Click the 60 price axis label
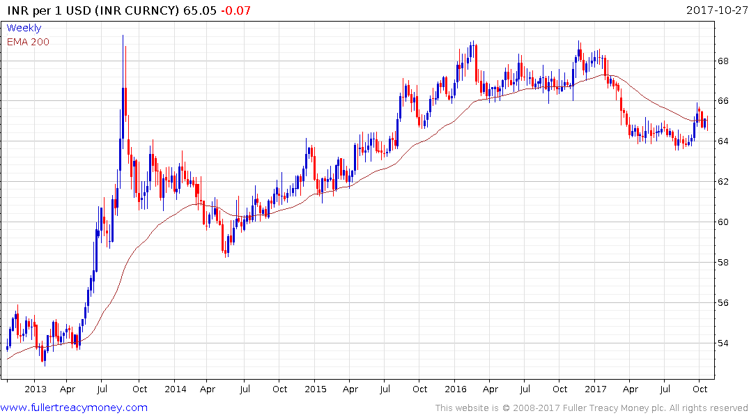This screenshot has height=418, width=749. 723,222
